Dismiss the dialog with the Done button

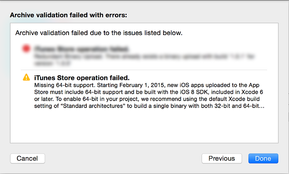coord(263,158)
